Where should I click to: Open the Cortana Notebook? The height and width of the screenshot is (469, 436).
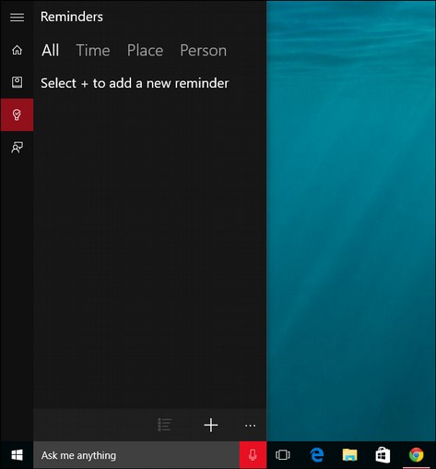[17, 82]
